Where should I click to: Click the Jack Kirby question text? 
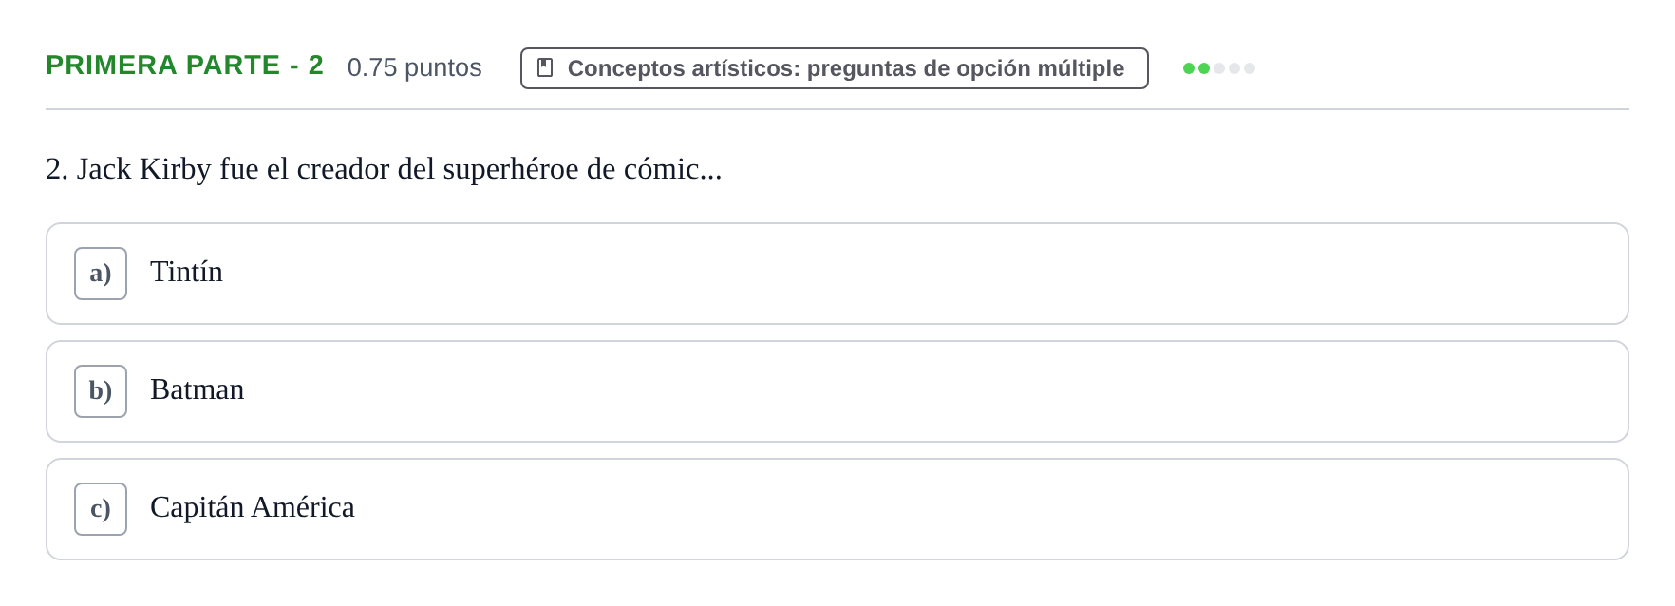384,169
